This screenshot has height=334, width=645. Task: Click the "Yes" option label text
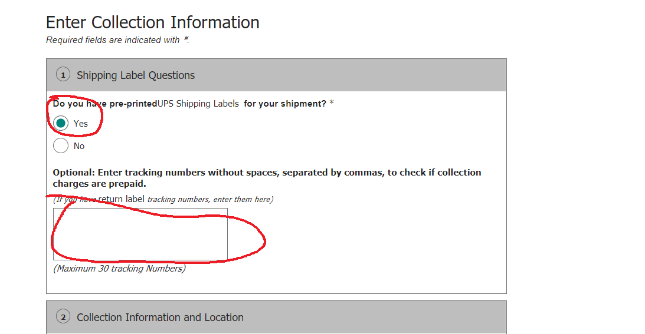(80, 123)
